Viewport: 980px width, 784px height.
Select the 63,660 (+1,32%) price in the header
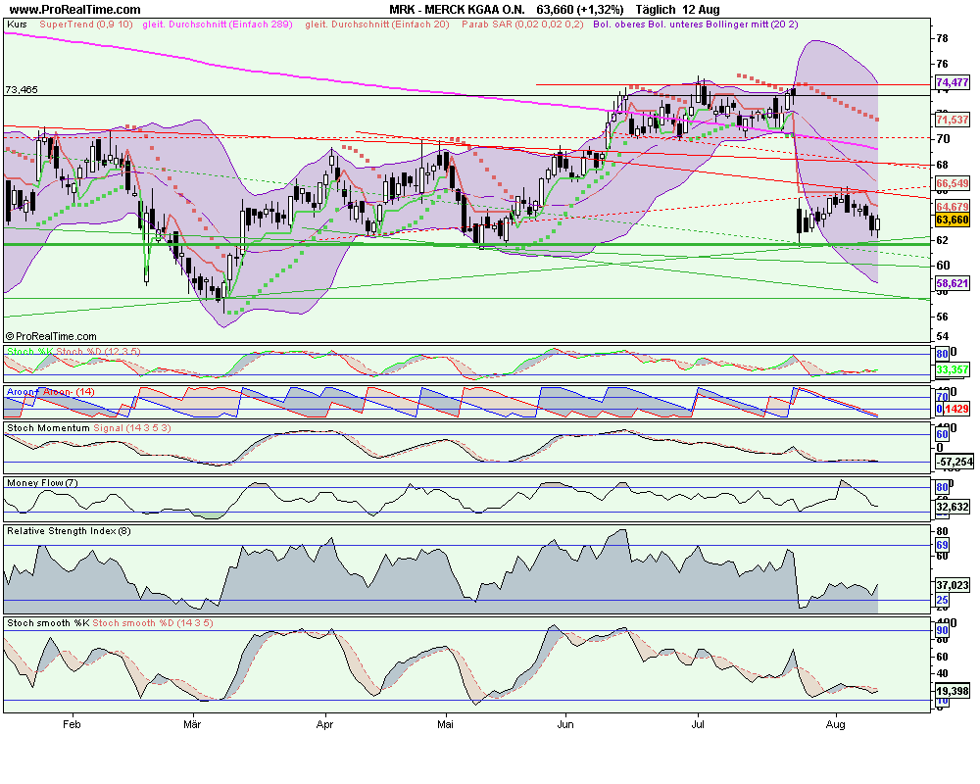[580, 10]
